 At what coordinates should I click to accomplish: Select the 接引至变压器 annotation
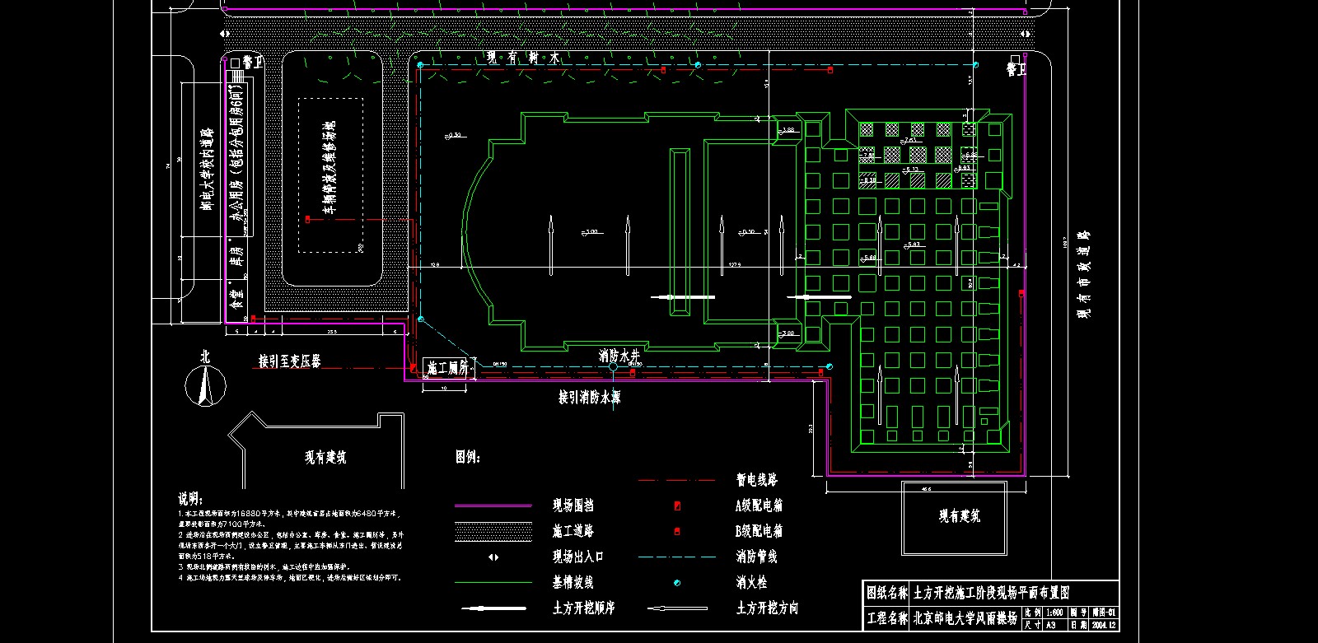(289, 361)
